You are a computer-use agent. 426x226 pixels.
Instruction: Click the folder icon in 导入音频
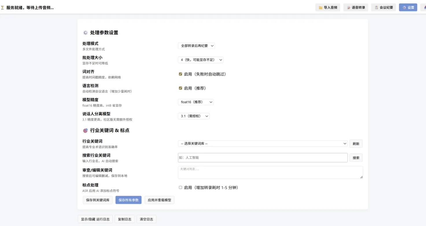pyautogui.click(x=320, y=8)
